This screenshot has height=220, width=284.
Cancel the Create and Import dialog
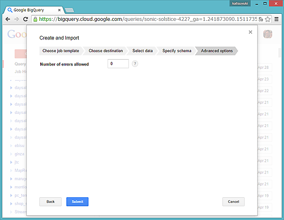tap(233, 202)
